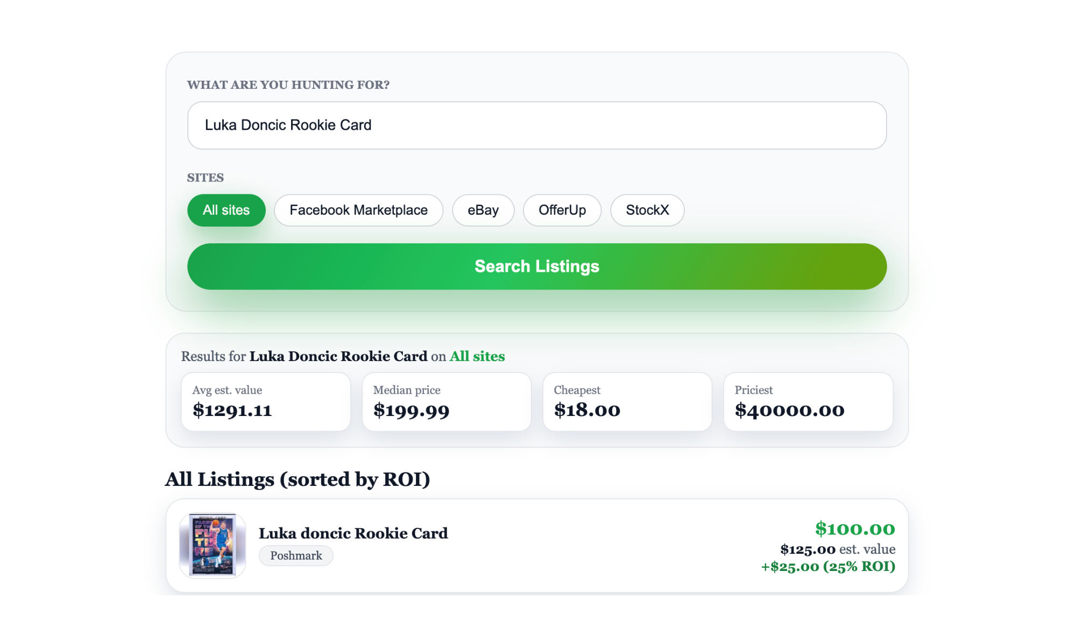
Task: Click the bold query text in results header
Action: coord(338,356)
